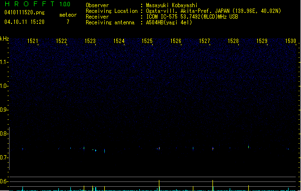The height and width of the screenshot is (191, 301).
Task: Click the 'Receiving antenna' label
Action: [110, 22]
